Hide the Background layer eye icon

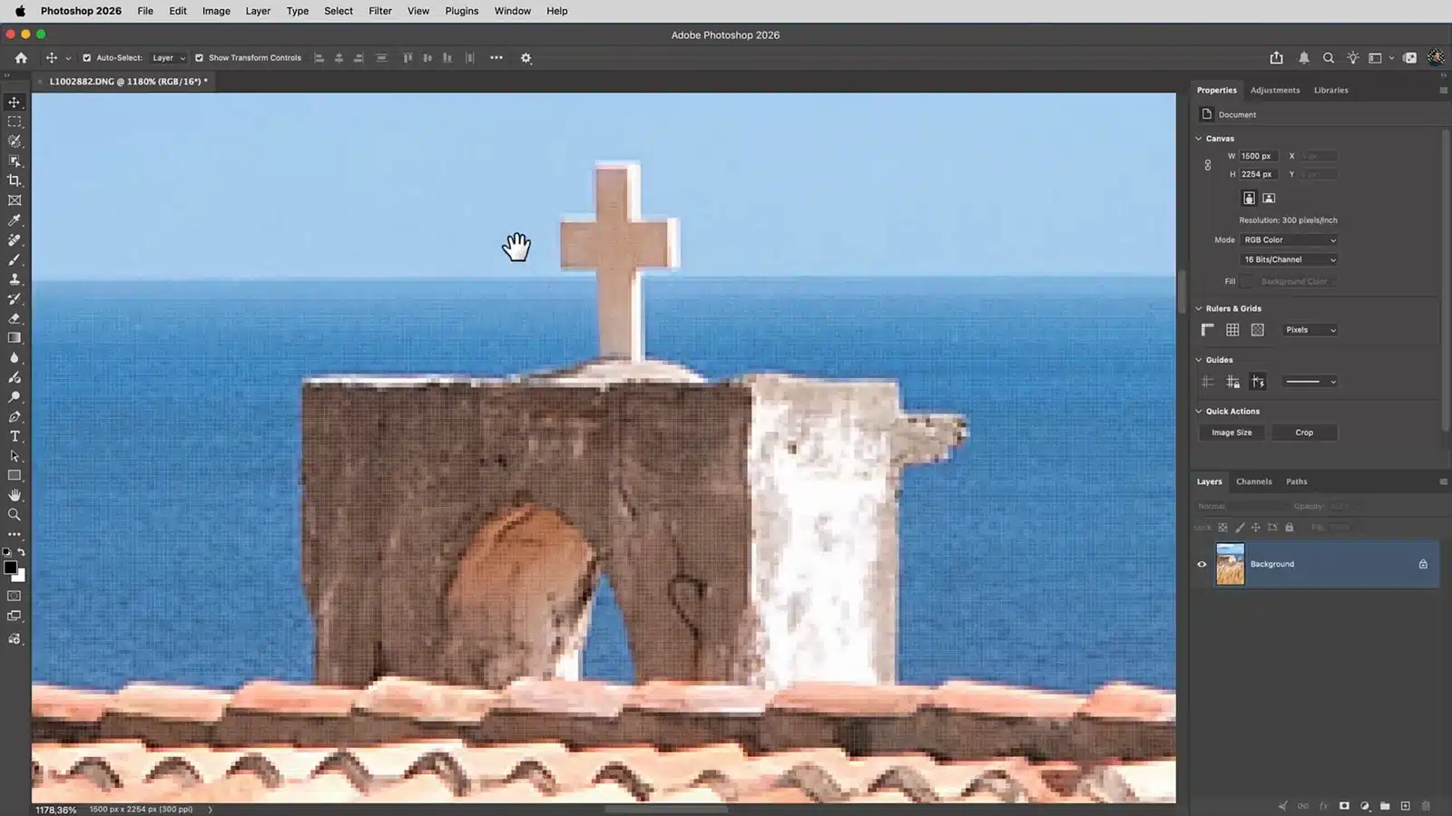(x=1202, y=564)
